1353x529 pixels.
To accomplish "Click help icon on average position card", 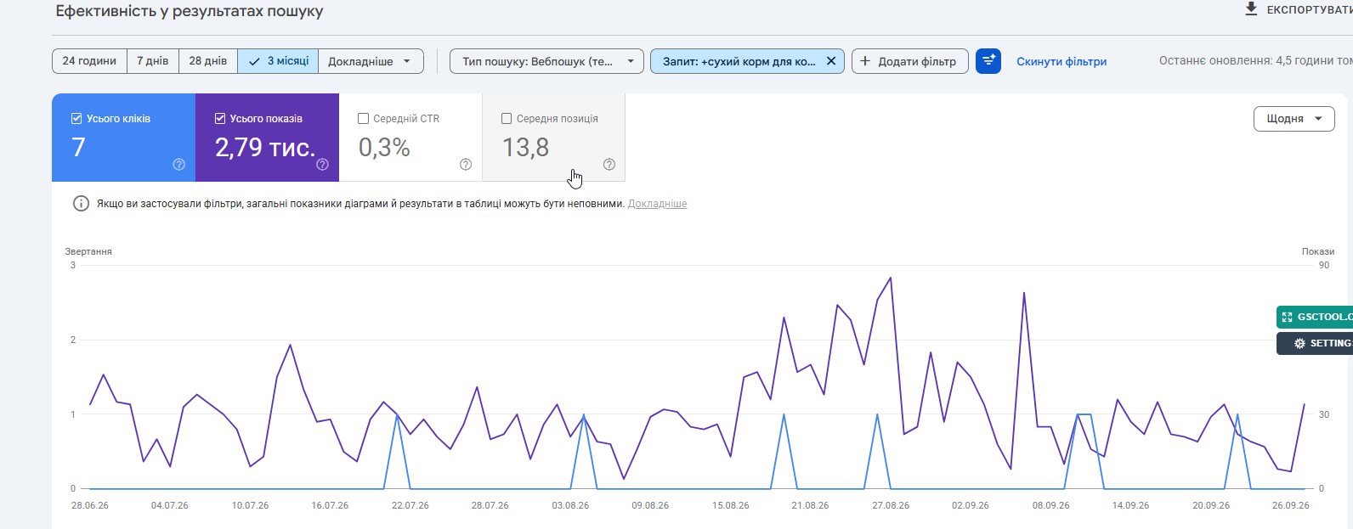I will pyautogui.click(x=609, y=165).
